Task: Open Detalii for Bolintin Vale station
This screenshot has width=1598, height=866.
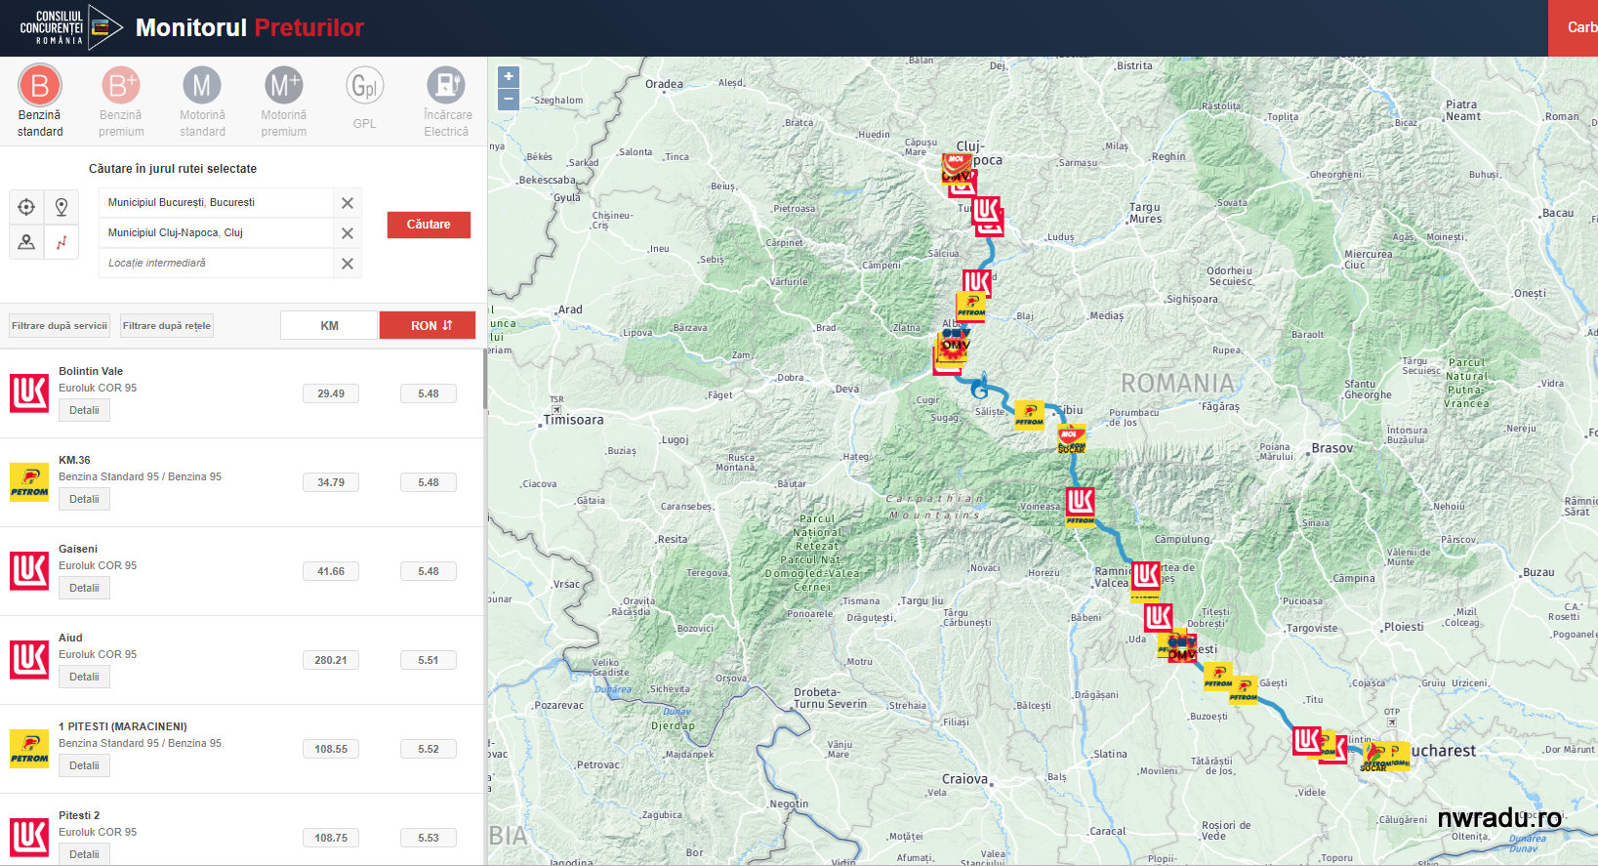Action: [84, 410]
